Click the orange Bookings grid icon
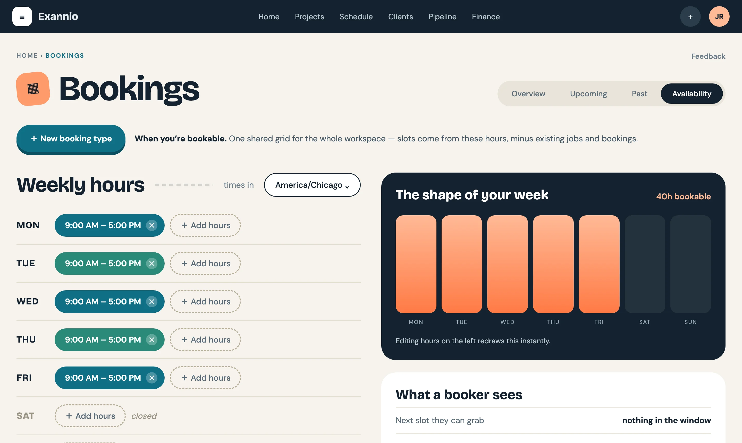742x443 pixels. [x=33, y=89]
